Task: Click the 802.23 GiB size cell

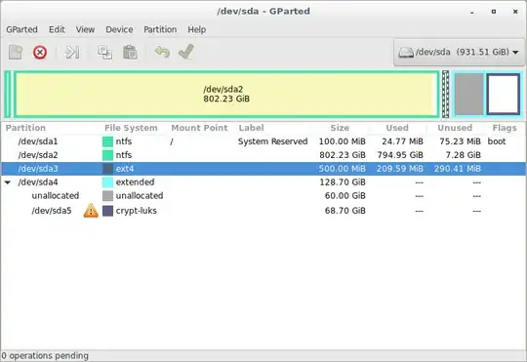Action: point(343,155)
